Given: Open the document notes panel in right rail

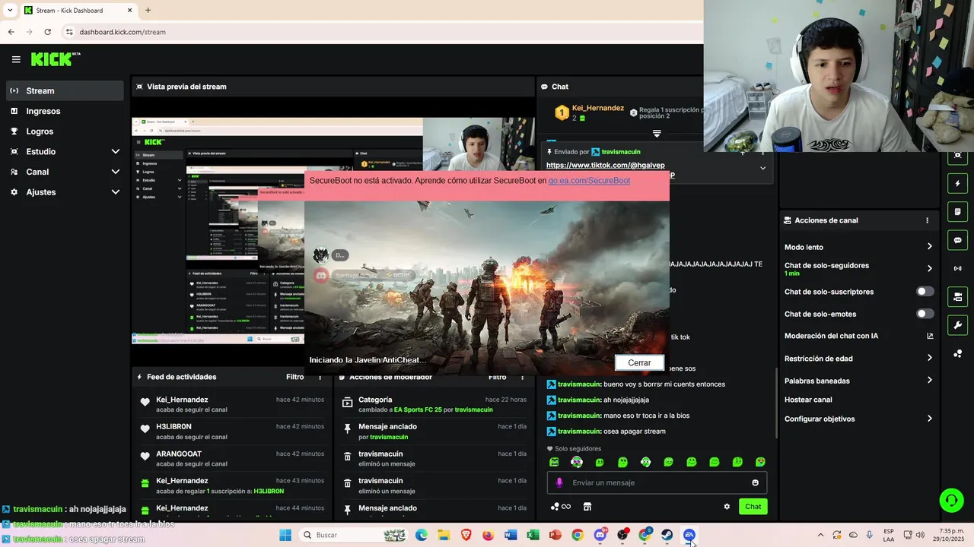Looking at the screenshot, I should click(x=958, y=212).
